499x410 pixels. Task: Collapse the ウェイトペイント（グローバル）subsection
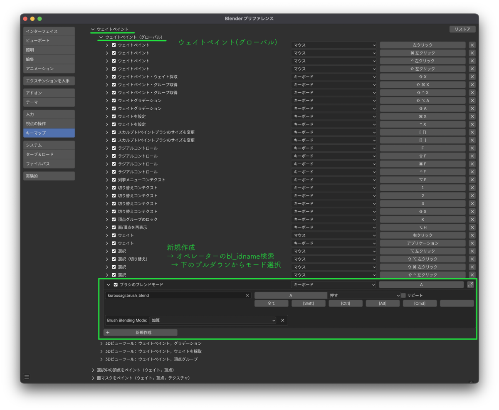click(101, 37)
